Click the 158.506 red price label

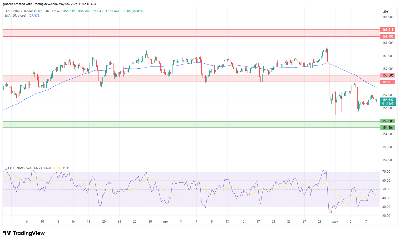[388, 75]
